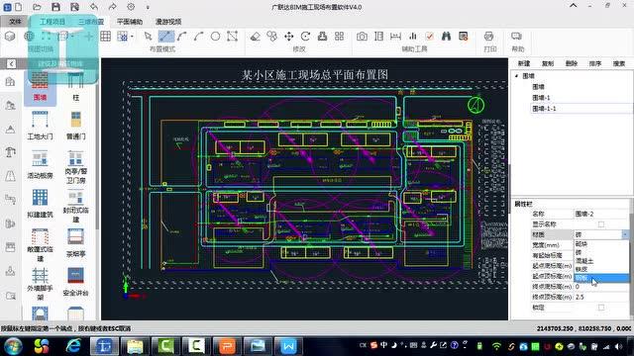Viewport: 634px width, 356px height.
Task: Select the 外墙脚手架 scaffold component
Action: (x=40, y=284)
